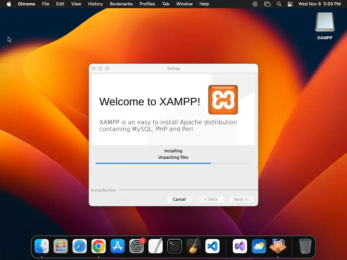
Task: Open Launchpad in the dock
Action: pyautogui.click(x=61, y=246)
